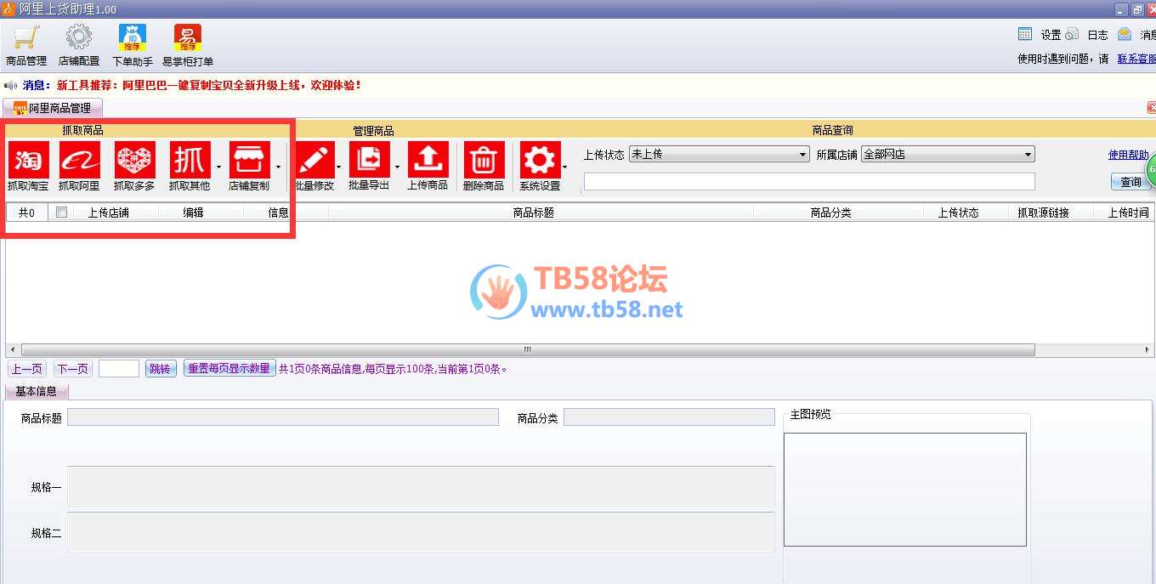Click the red announcement message text
Image resolution: width=1156 pixels, height=584 pixels.
[x=209, y=85]
